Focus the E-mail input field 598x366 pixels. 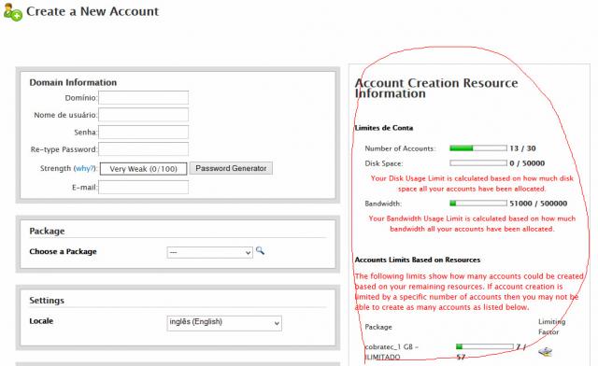(x=143, y=187)
